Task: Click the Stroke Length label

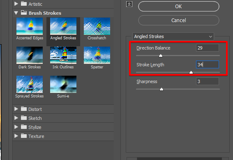Action: [x=150, y=65]
